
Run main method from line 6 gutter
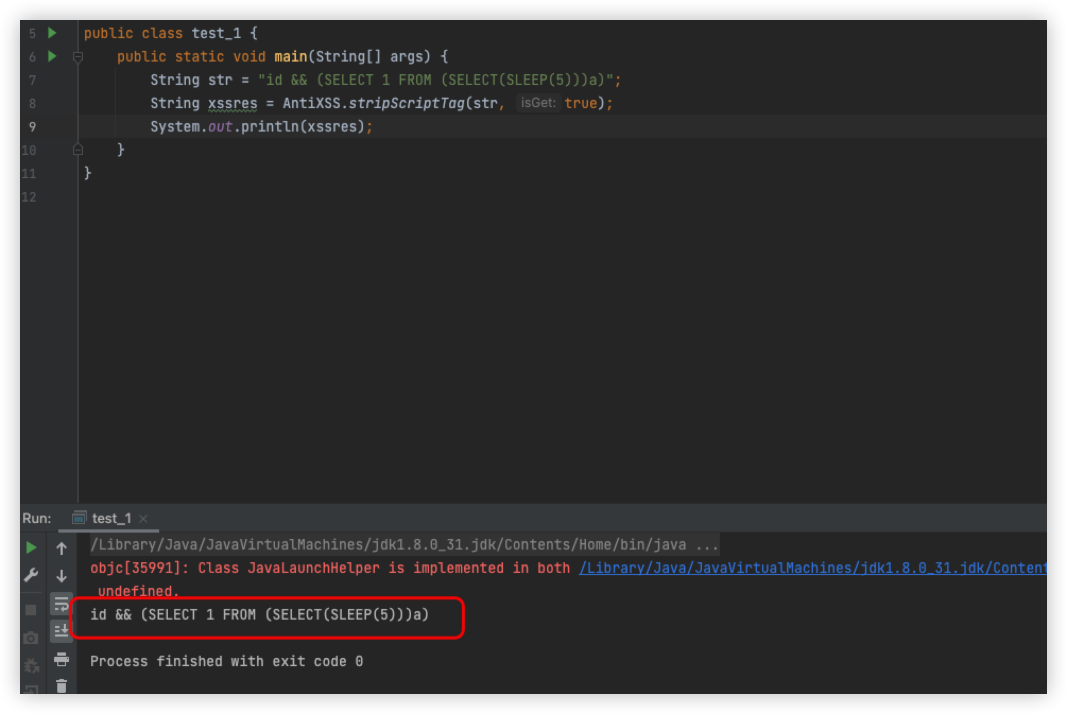[x=52, y=56]
